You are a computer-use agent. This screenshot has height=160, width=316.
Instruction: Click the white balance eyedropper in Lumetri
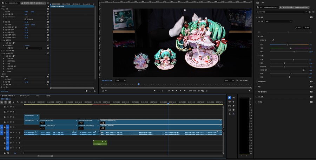(x=273, y=40)
